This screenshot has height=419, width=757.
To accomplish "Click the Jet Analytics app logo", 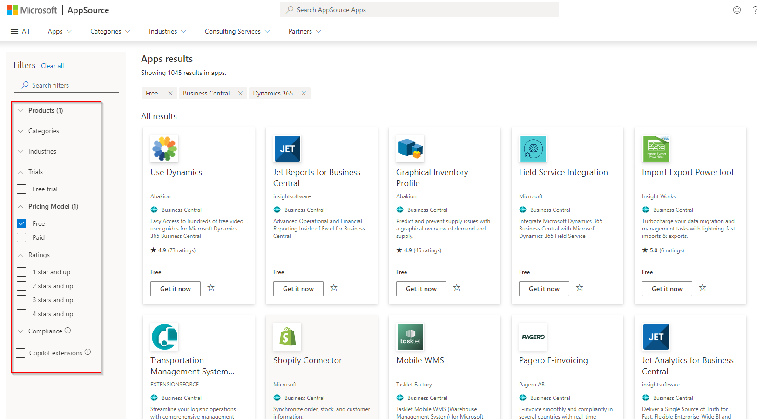I will 656,337.
